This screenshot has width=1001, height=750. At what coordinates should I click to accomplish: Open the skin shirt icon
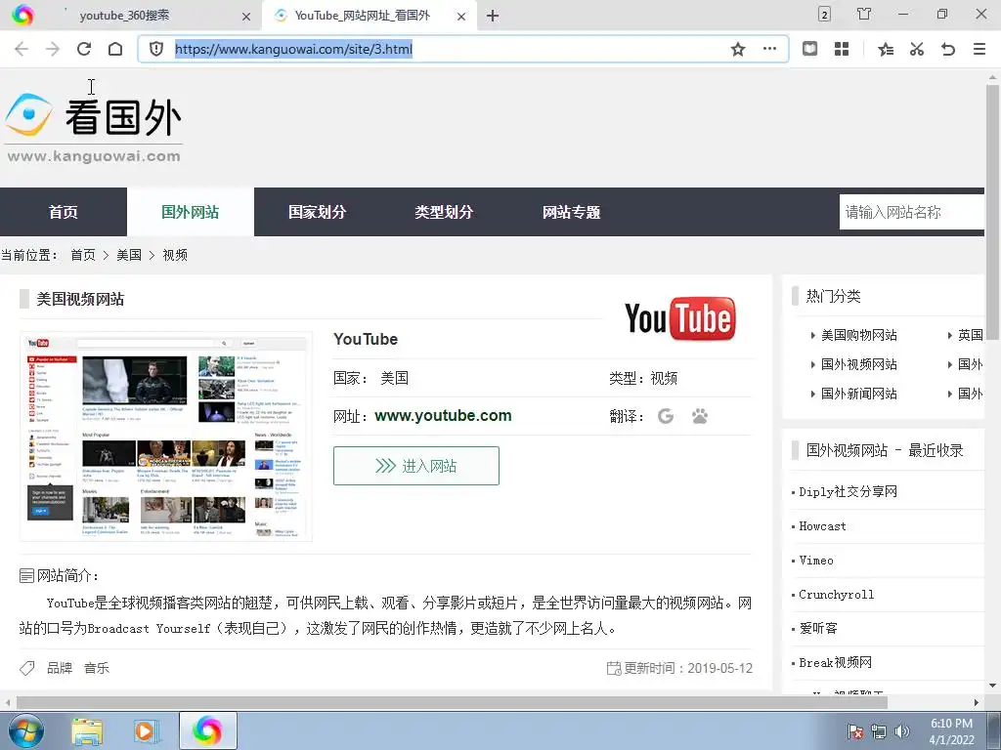coord(864,14)
